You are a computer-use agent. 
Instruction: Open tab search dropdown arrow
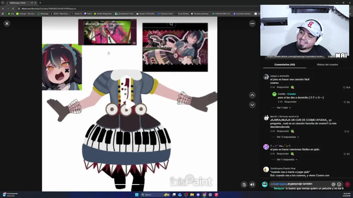pyautogui.click(x=3, y=3)
